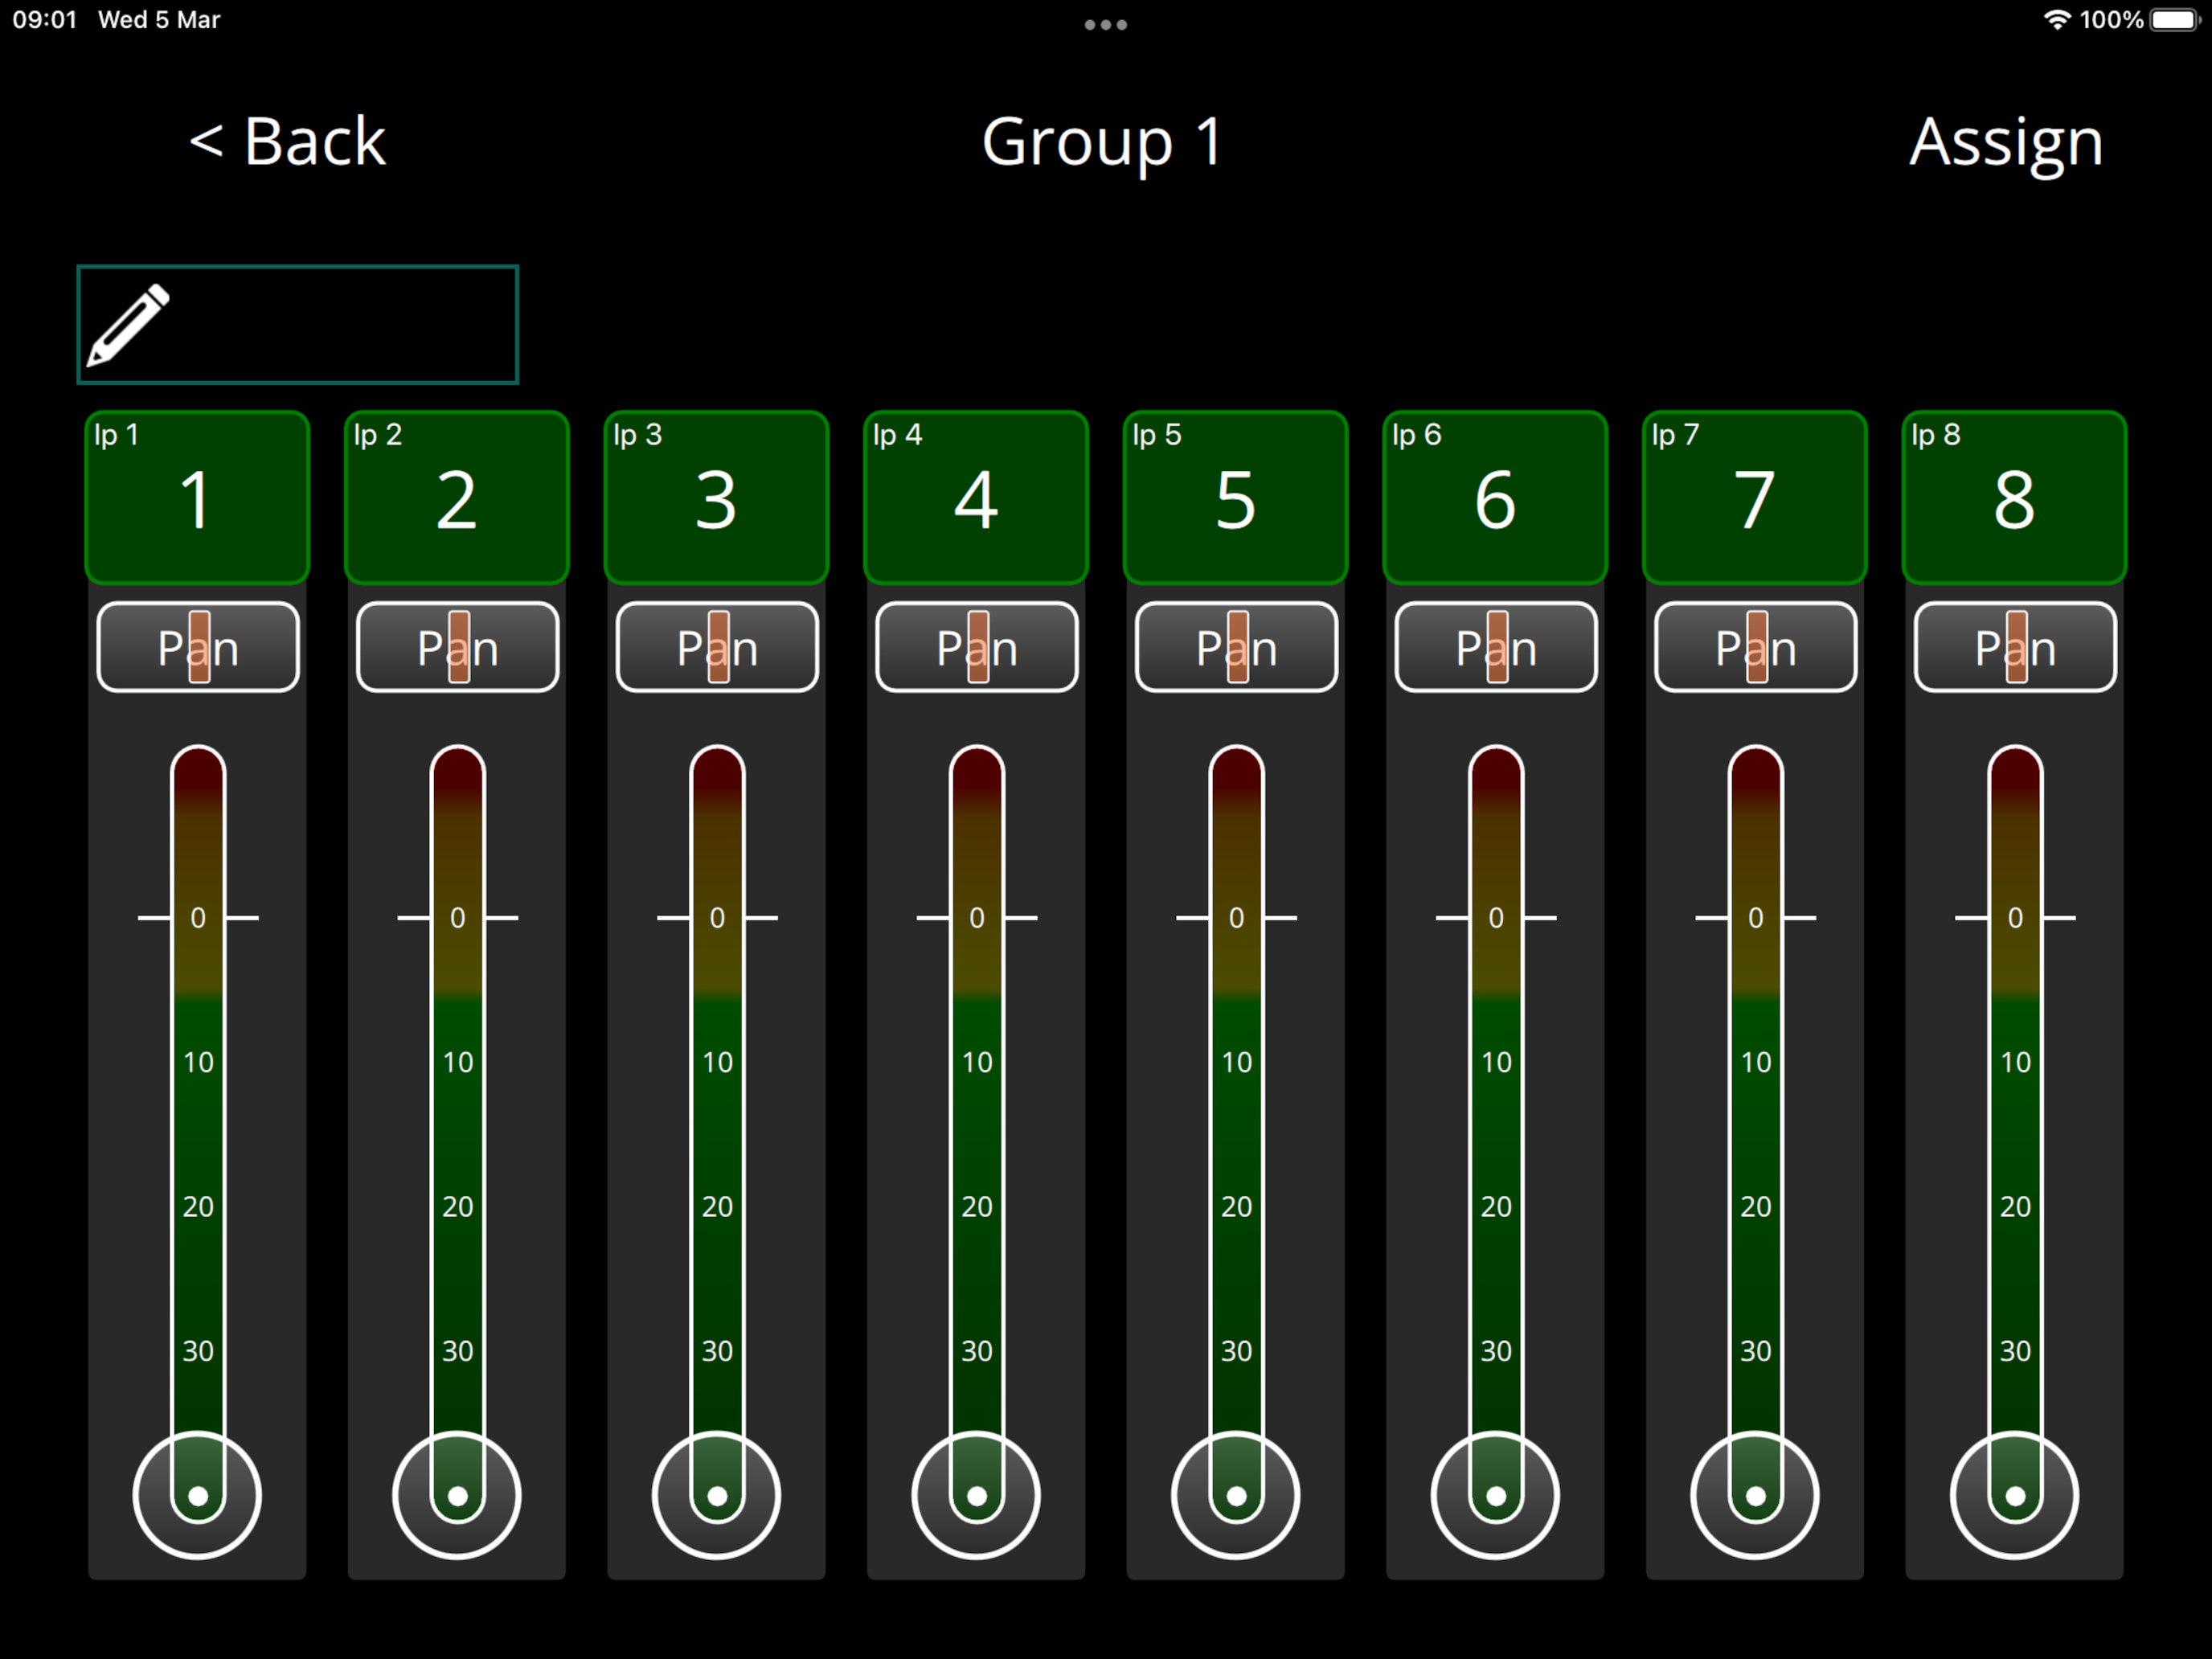Screen dimensions: 2212x1659
Task: Tap channel 8 fader knob
Action: 2014,1496
